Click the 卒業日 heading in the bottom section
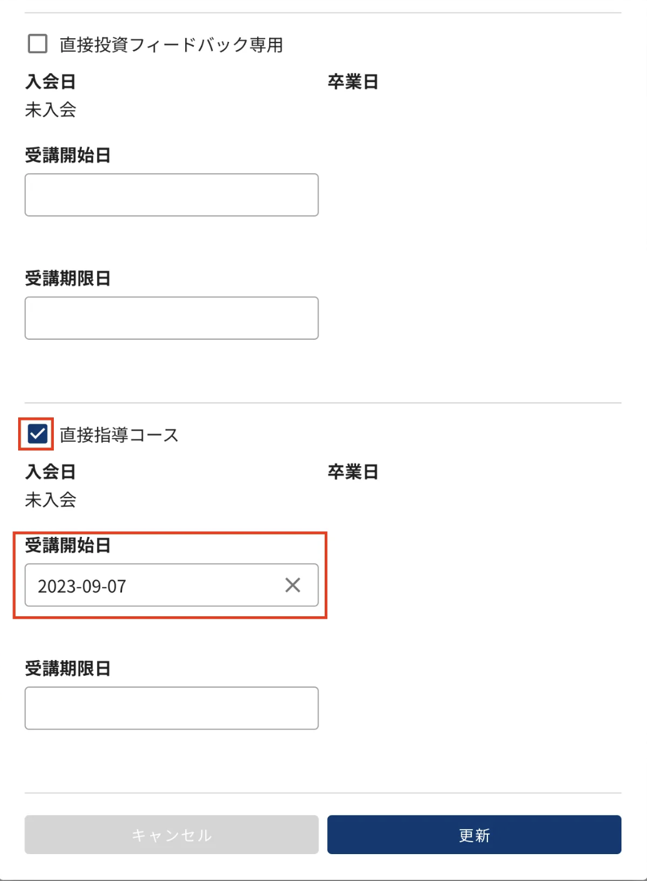Viewport: 647px width, 881px height. [x=352, y=471]
